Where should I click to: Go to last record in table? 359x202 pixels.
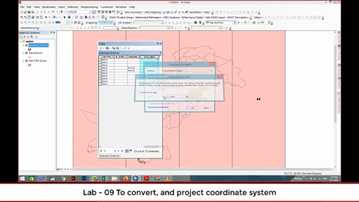[x=122, y=151]
